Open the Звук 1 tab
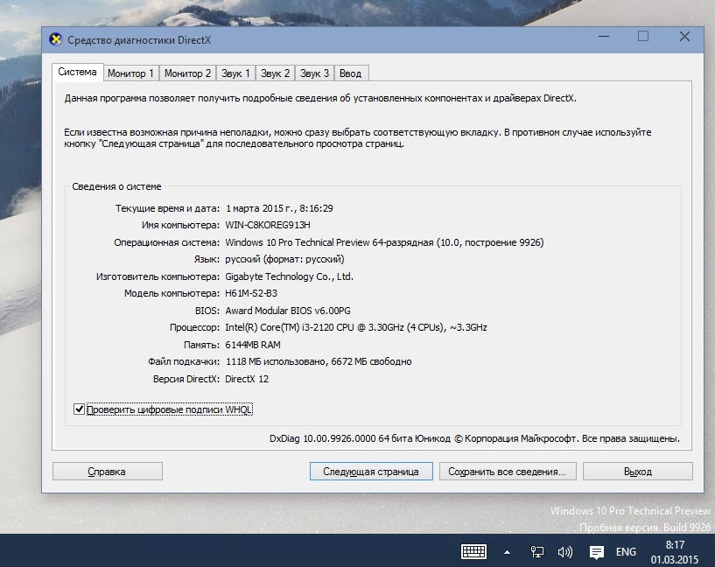 point(235,73)
